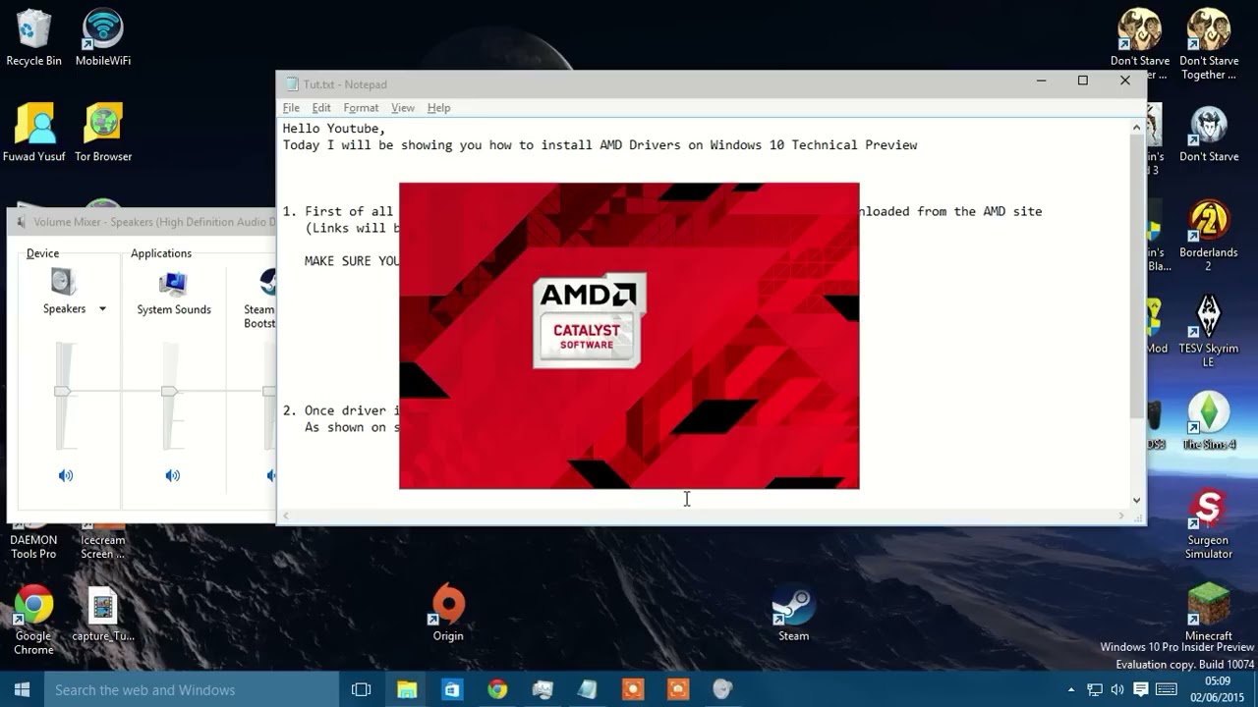
Task: Launch Google Chrome desktop shortcut
Action: click(x=33, y=621)
